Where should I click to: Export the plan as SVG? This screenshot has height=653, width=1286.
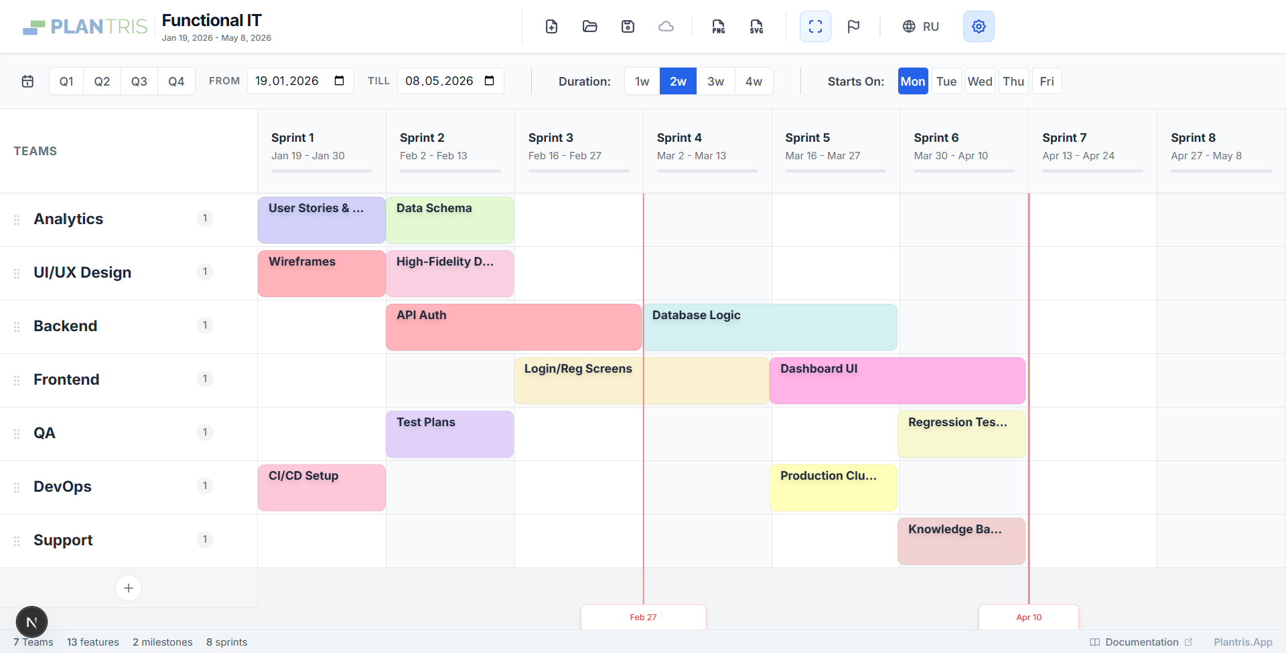click(756, 27)
